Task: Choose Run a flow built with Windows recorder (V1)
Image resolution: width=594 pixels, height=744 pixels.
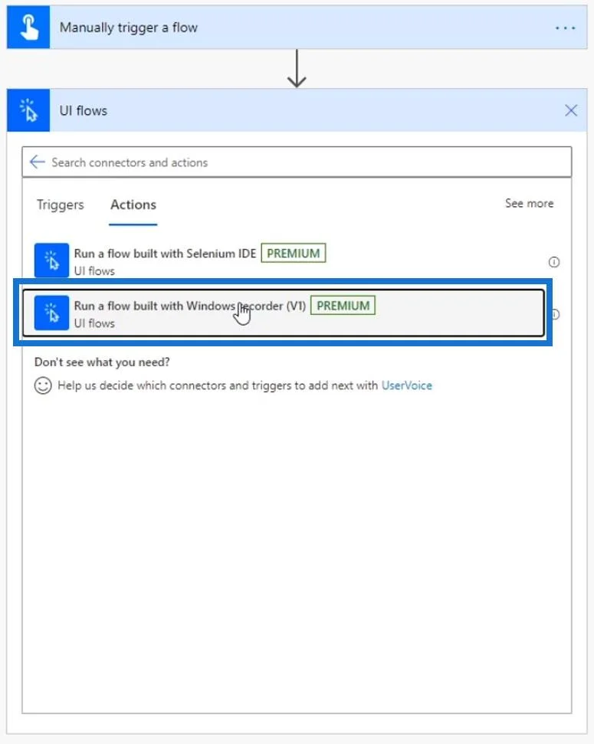Action: point(283,313)
